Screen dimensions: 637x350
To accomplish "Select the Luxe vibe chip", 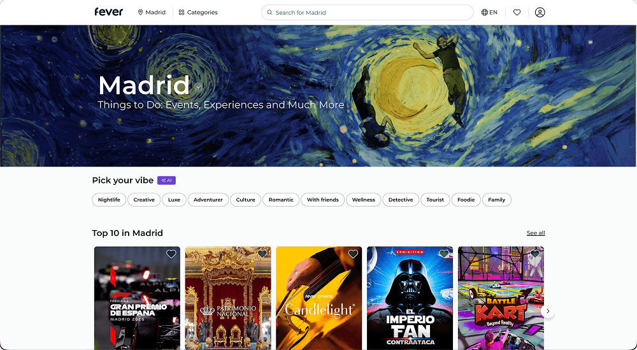I will [x=175, y=200].
